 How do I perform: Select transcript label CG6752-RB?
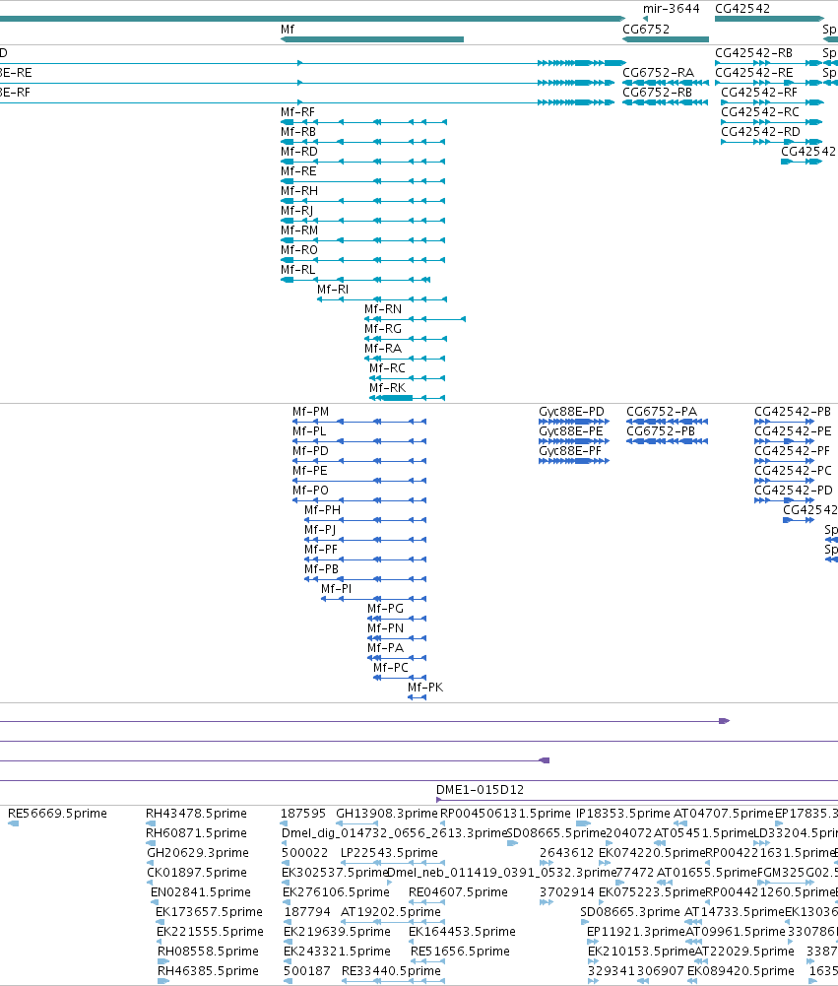657,93
